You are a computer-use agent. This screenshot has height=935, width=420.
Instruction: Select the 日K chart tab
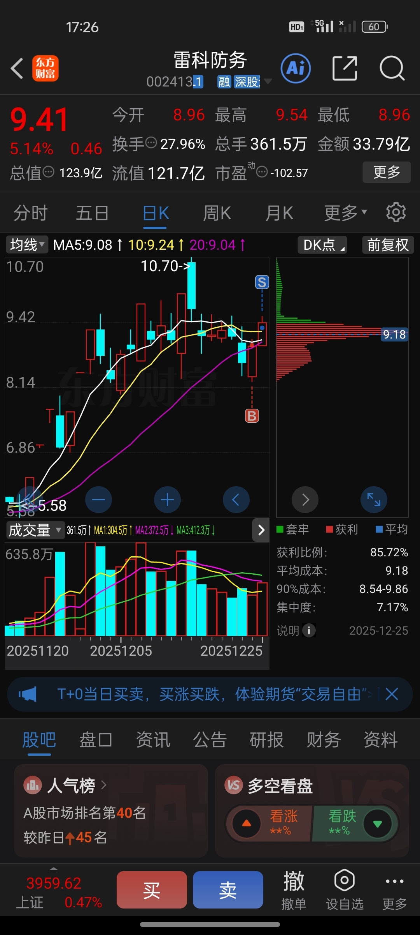[x=156, y=213]
